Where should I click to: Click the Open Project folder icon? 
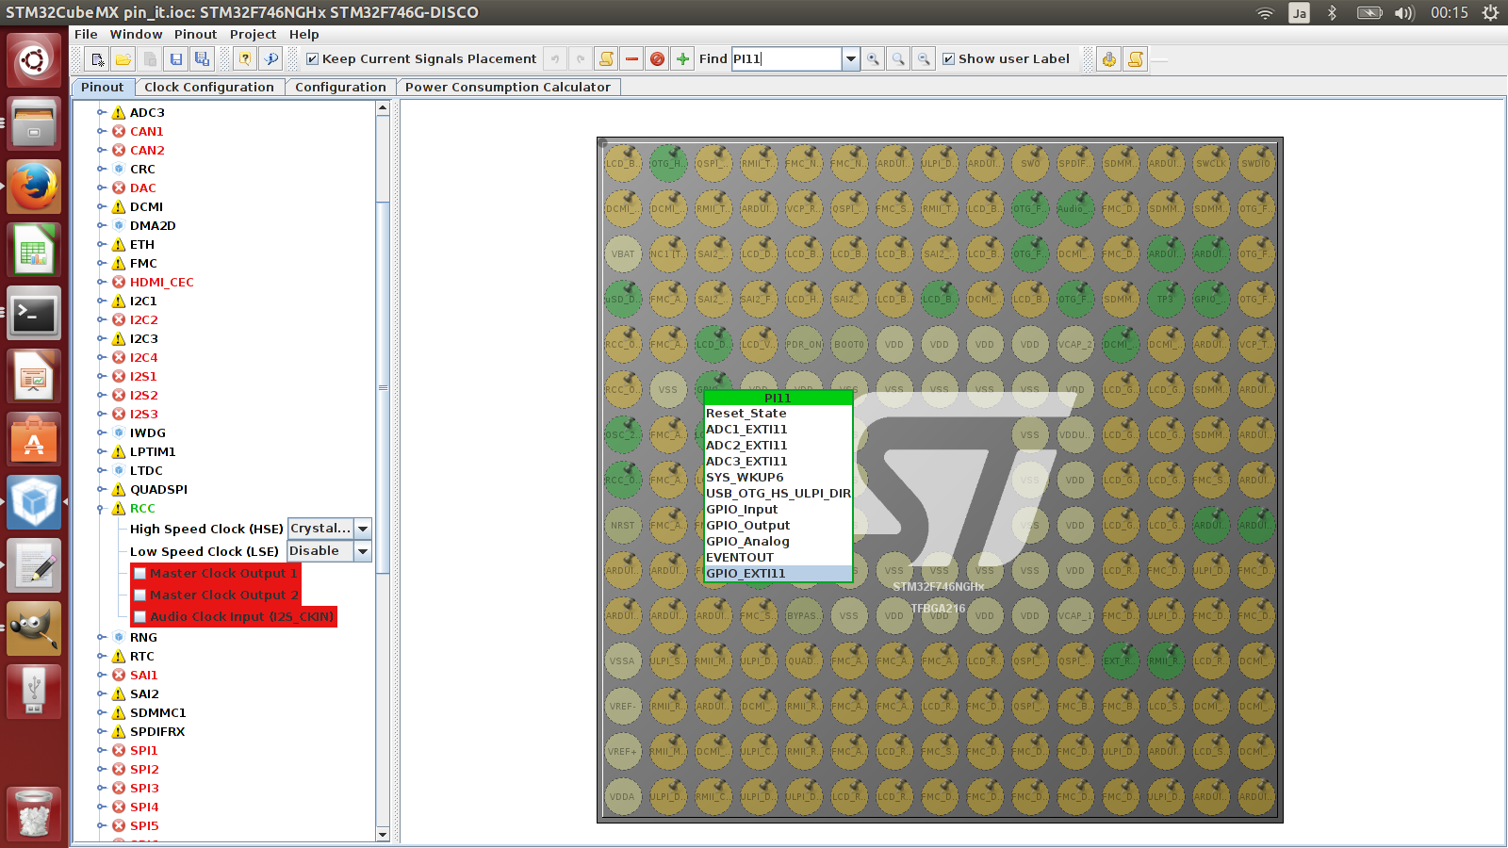click(123, 59)
